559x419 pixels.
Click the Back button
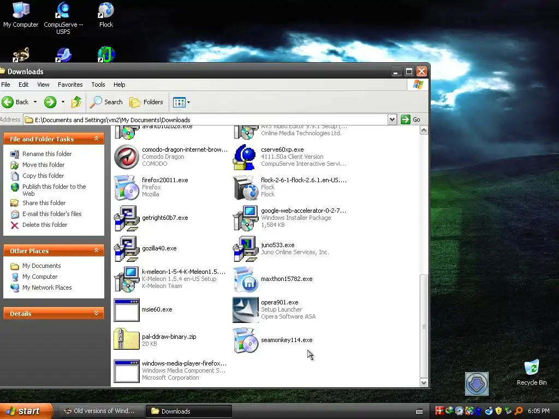pyautogui.click(x=15, y=102)
